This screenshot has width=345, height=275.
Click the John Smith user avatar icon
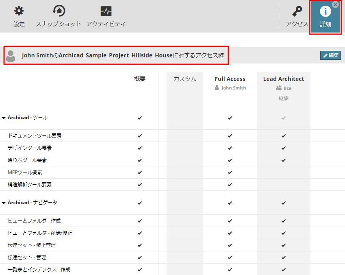click(11, 56)
